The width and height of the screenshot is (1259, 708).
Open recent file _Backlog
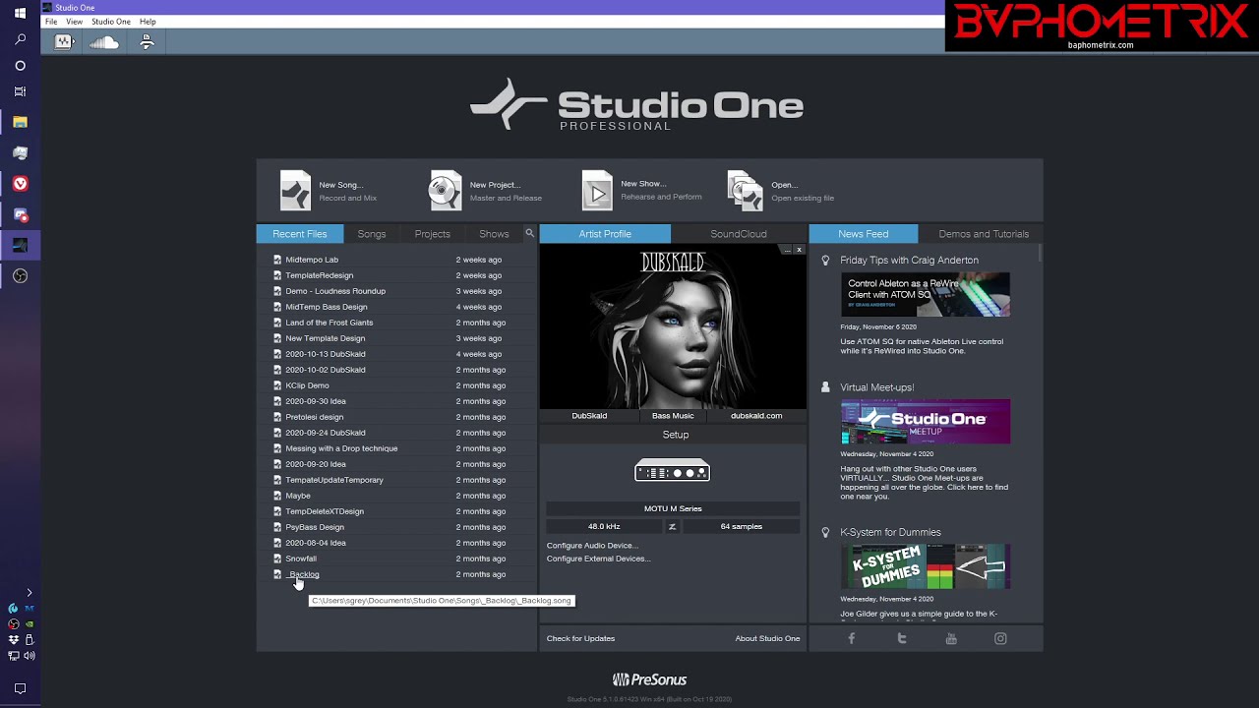tap(303, 574)
